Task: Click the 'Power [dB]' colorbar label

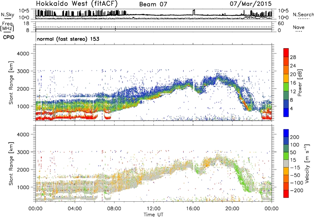Action: (299, 83)
